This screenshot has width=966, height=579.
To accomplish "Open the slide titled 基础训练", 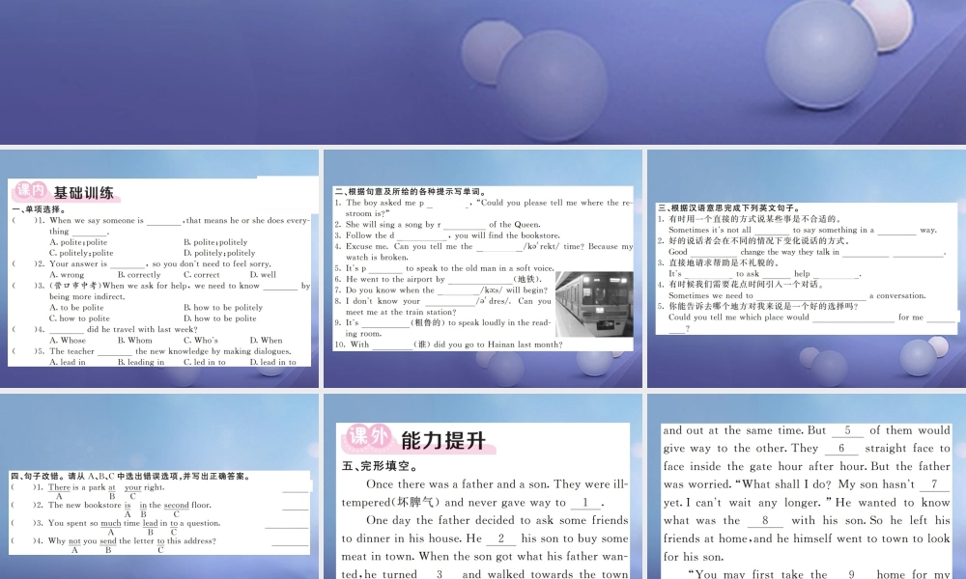I will (x=159, y=268).
